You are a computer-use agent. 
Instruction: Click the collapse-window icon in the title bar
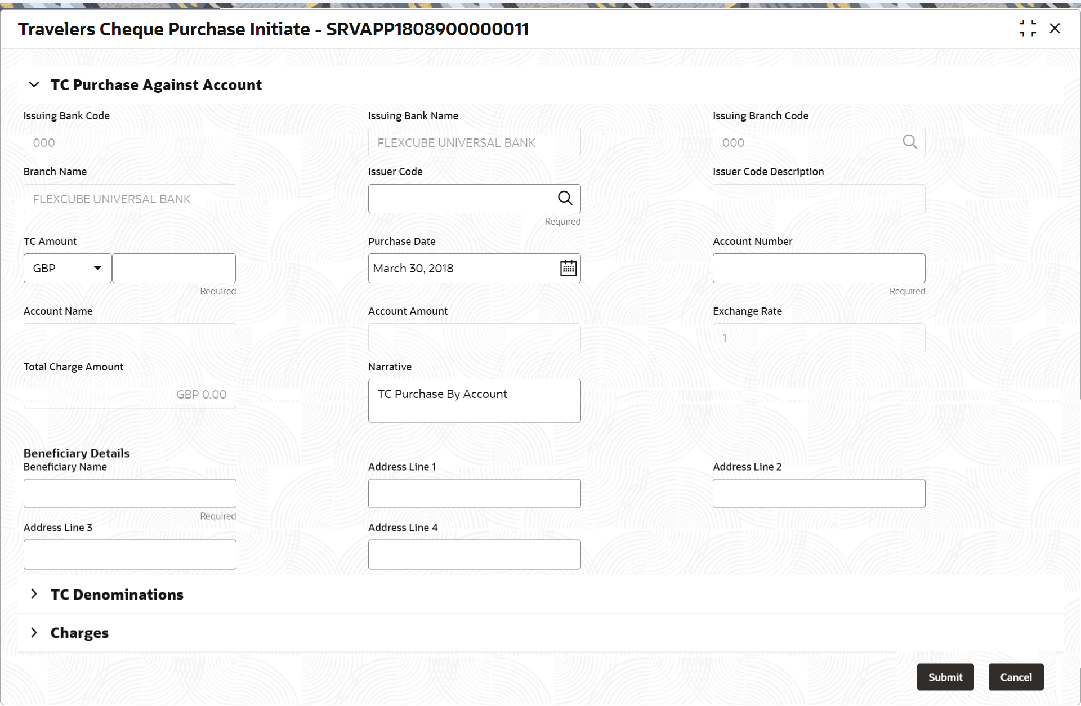point(1028,28)
